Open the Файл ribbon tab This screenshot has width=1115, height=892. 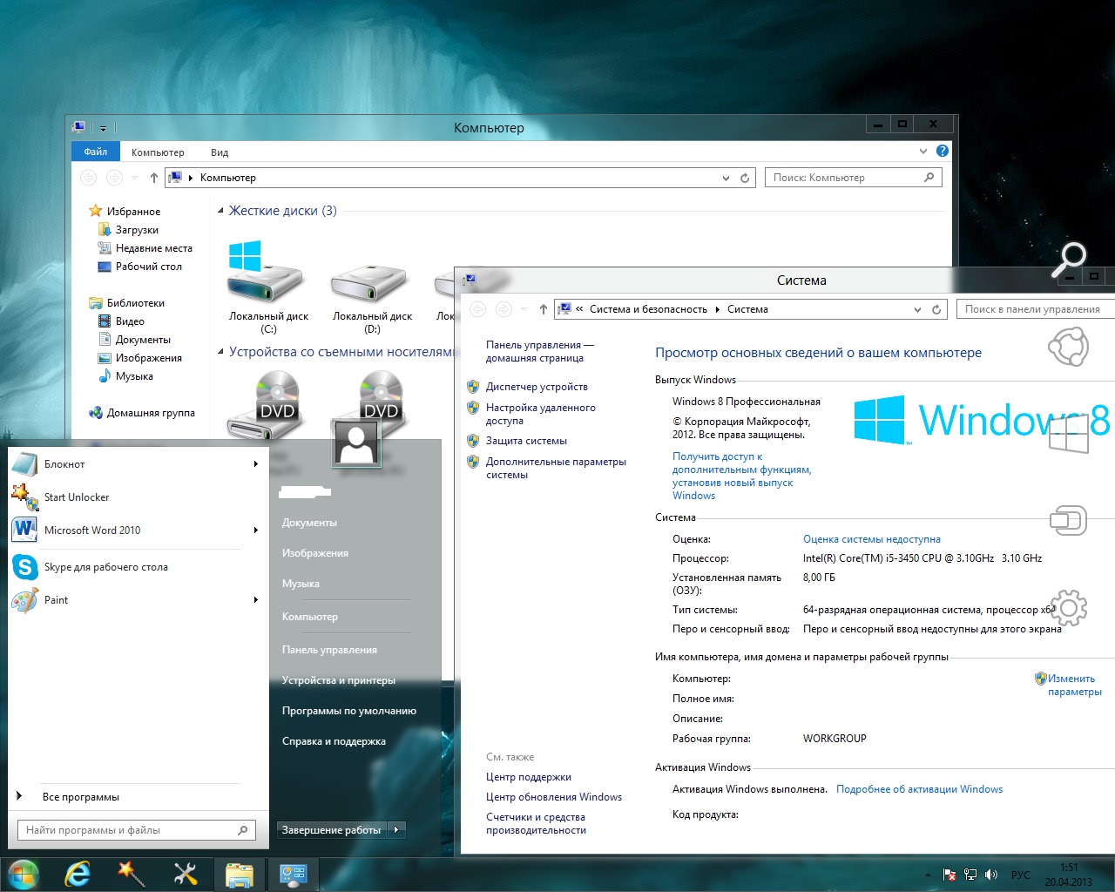pyautogui.click(x=96, y=152)
